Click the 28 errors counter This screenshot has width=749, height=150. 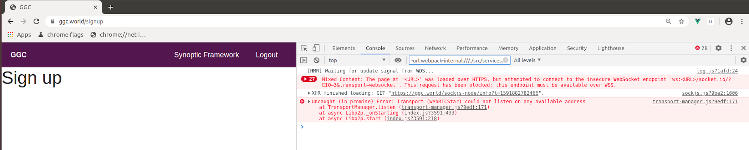(x=701, y=48)
